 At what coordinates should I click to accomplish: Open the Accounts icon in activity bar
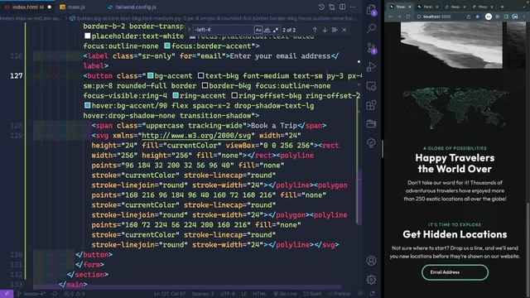[x=371, y=261]
